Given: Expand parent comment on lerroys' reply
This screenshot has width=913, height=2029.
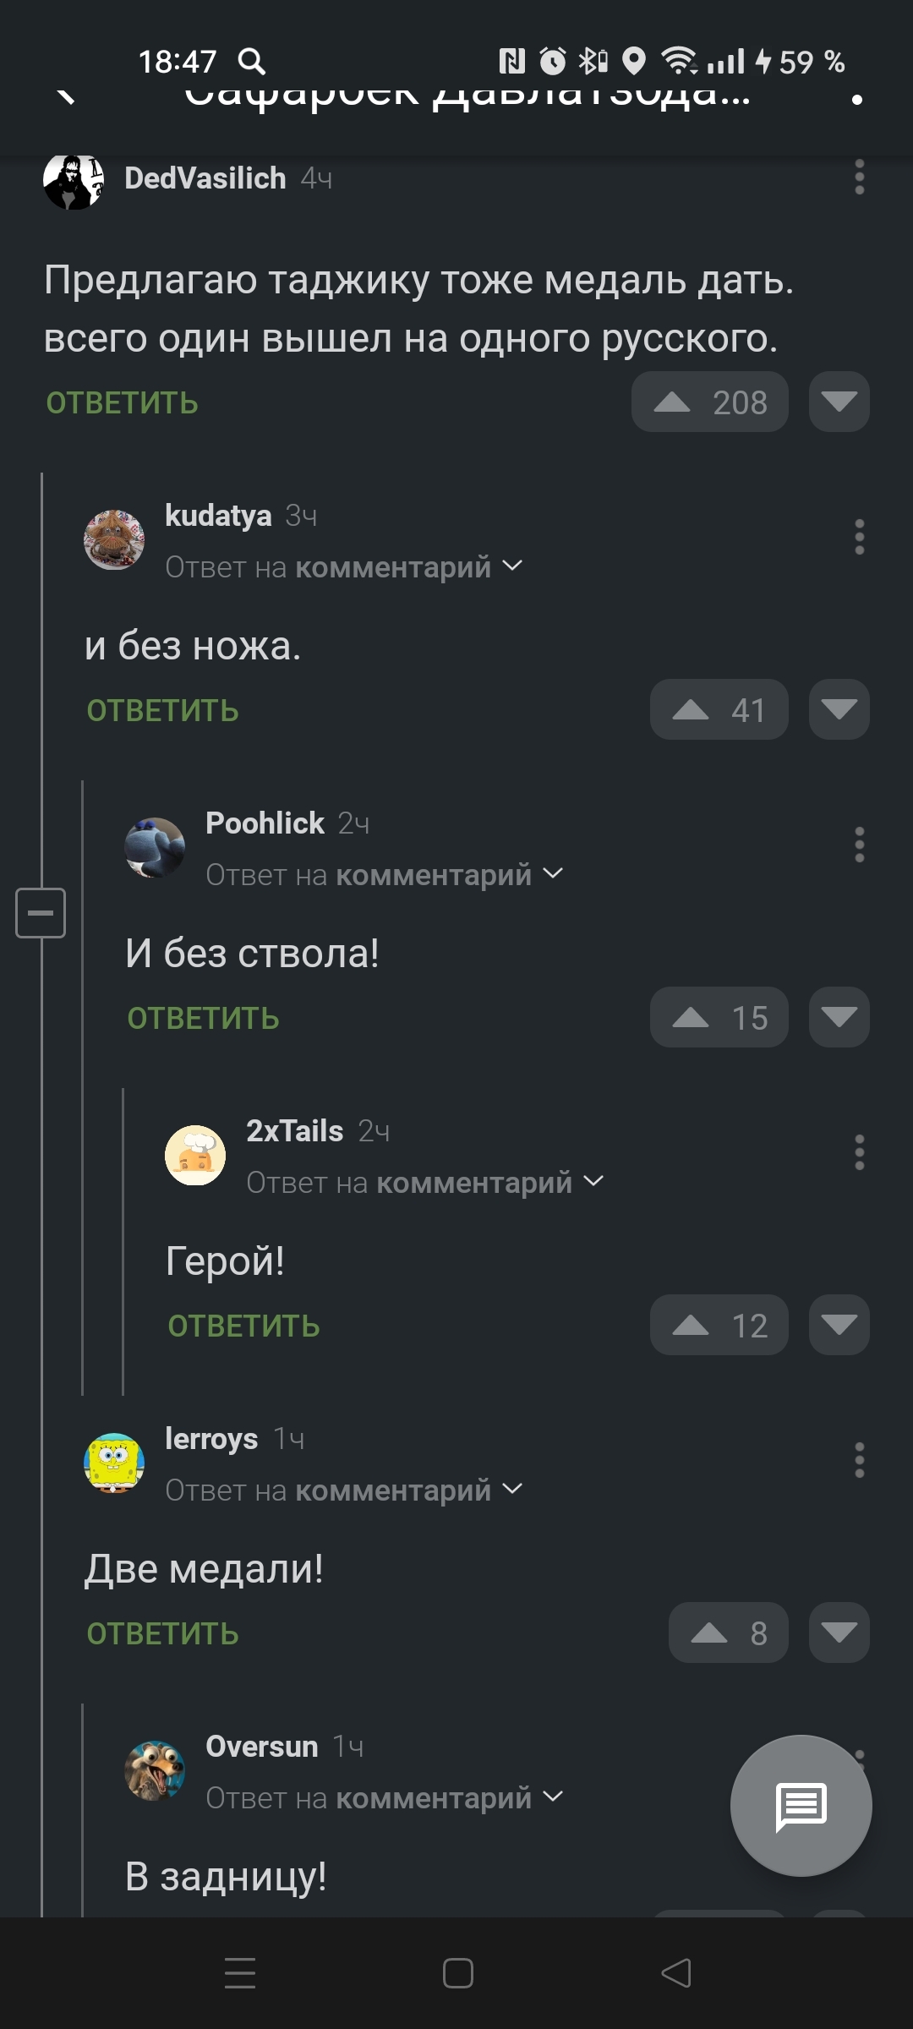Looking at the screenshot, I should tap(512, 1490).
